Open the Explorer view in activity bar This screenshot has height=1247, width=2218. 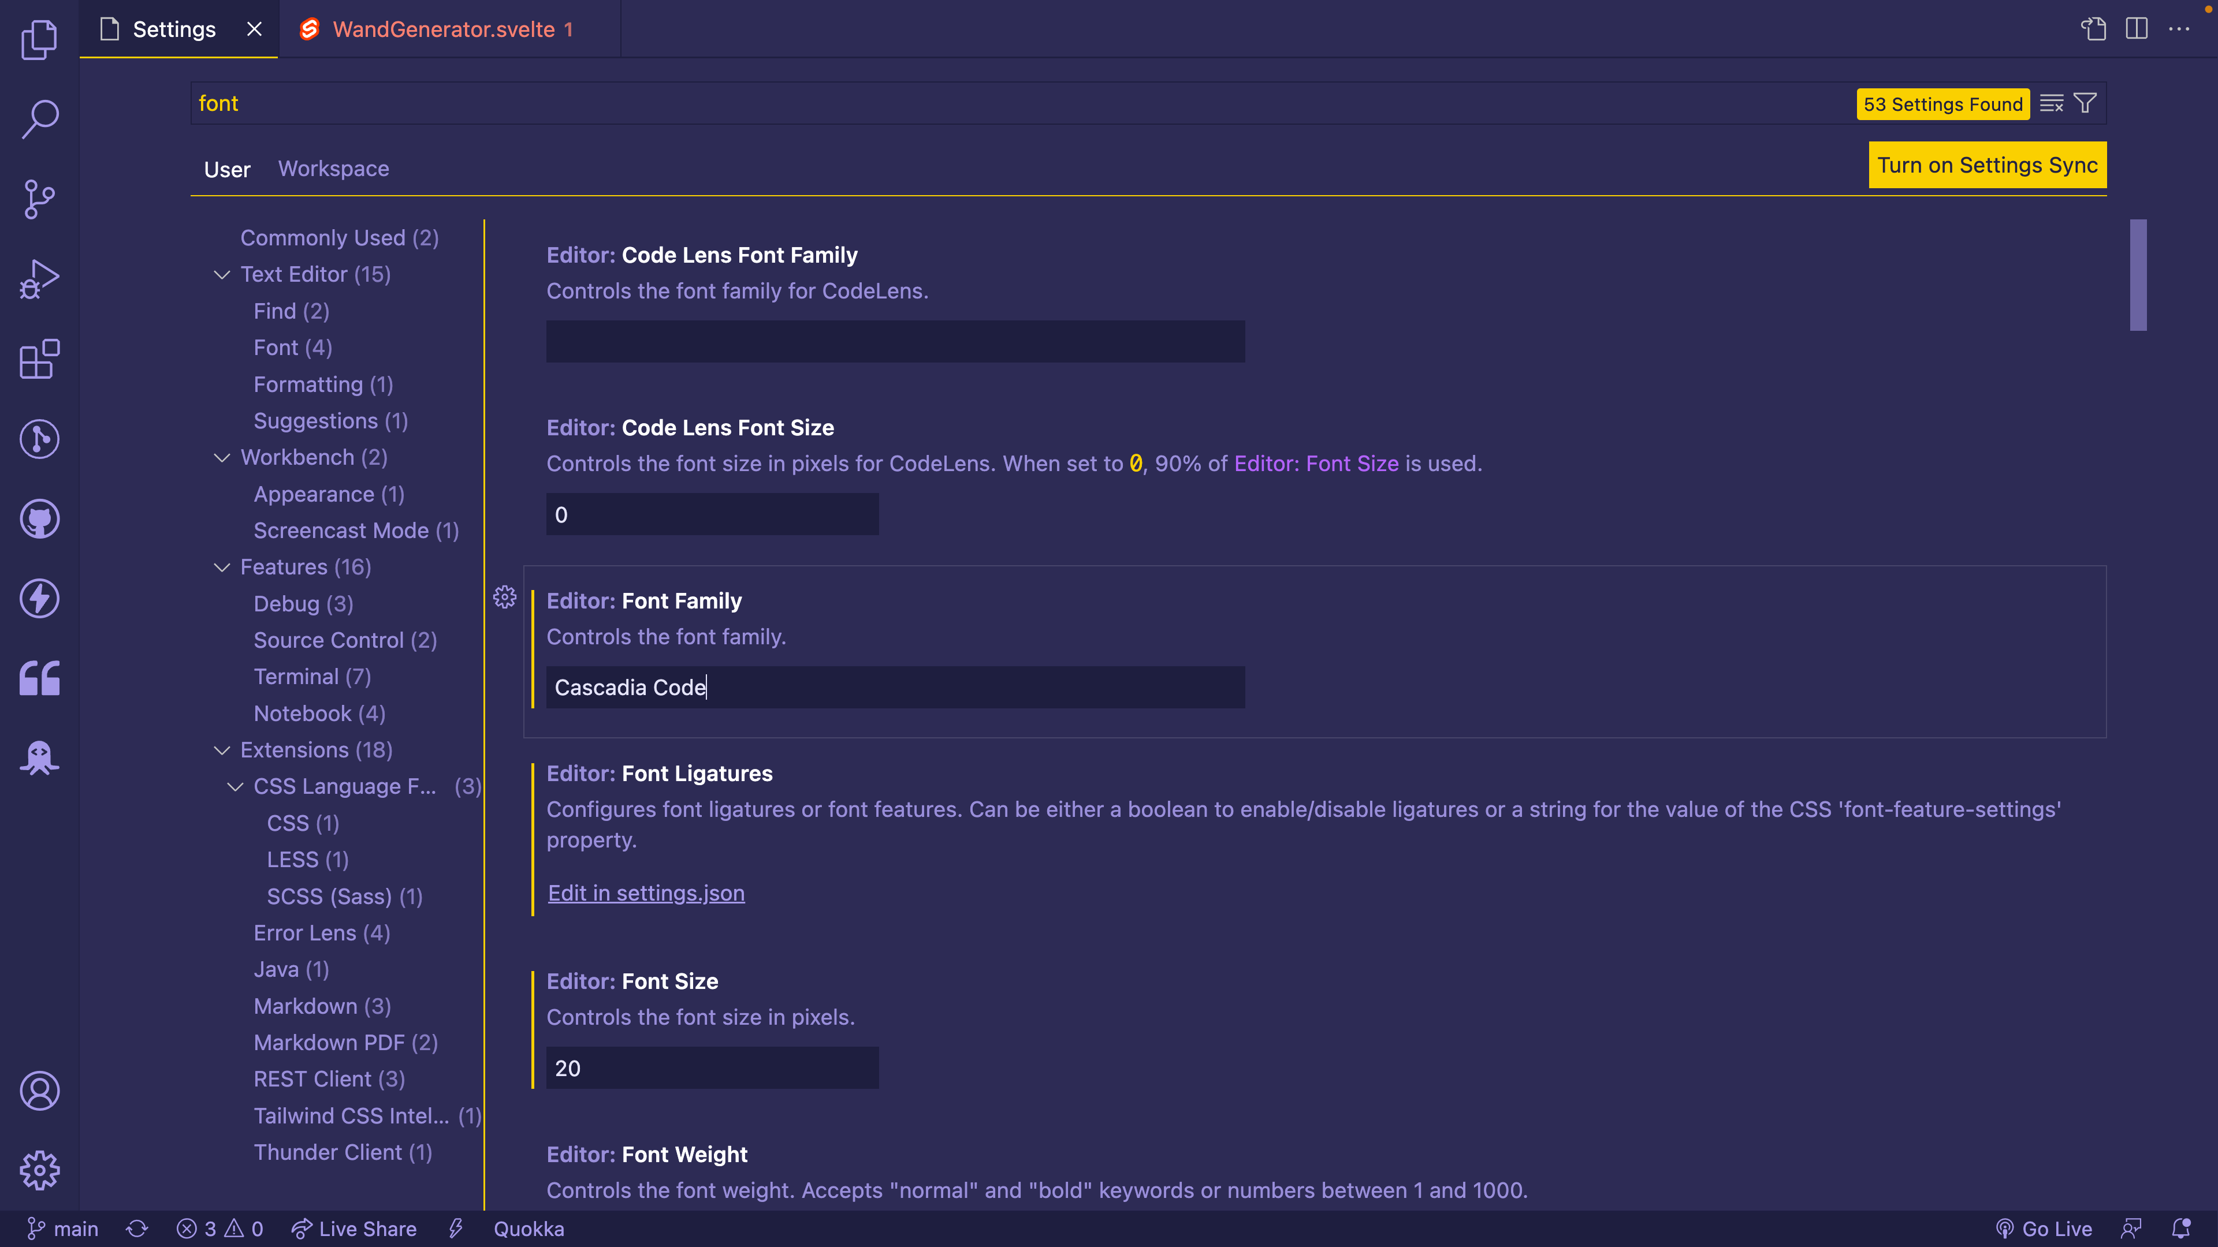click(x=40, y=40)
